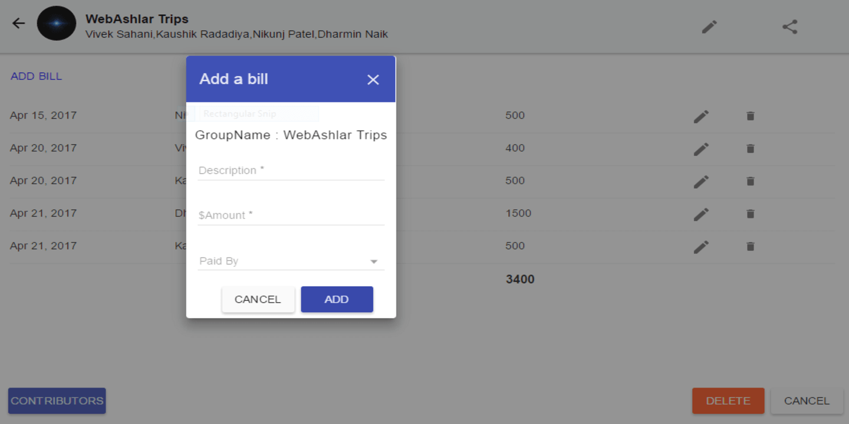Cancel the Add a bill dialog

[x=258, y=299]
